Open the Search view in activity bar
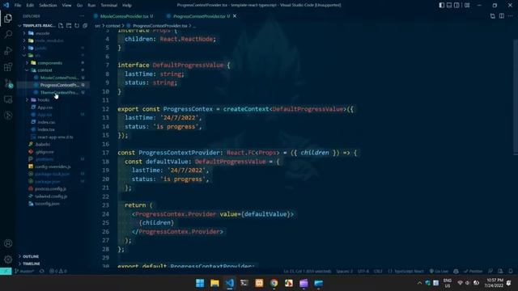518x291 pixels. (x=8, y=34)
